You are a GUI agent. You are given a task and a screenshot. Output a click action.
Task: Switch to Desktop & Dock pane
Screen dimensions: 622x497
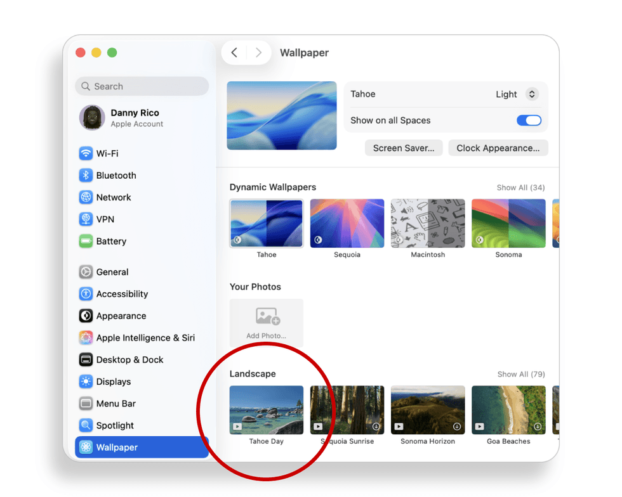(129, 359)
